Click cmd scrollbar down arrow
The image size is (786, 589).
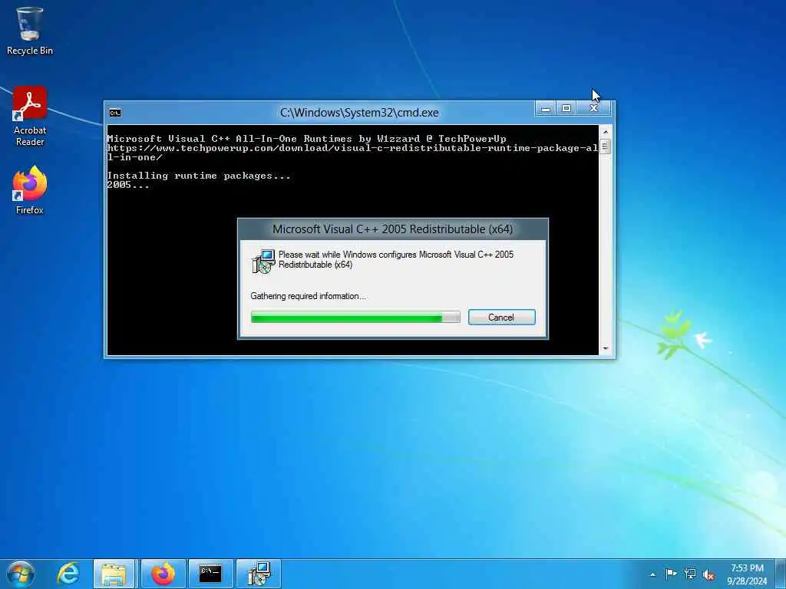point(606,348)
